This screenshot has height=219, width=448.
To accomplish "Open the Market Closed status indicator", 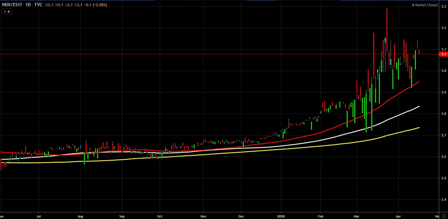I will (425, 5).
